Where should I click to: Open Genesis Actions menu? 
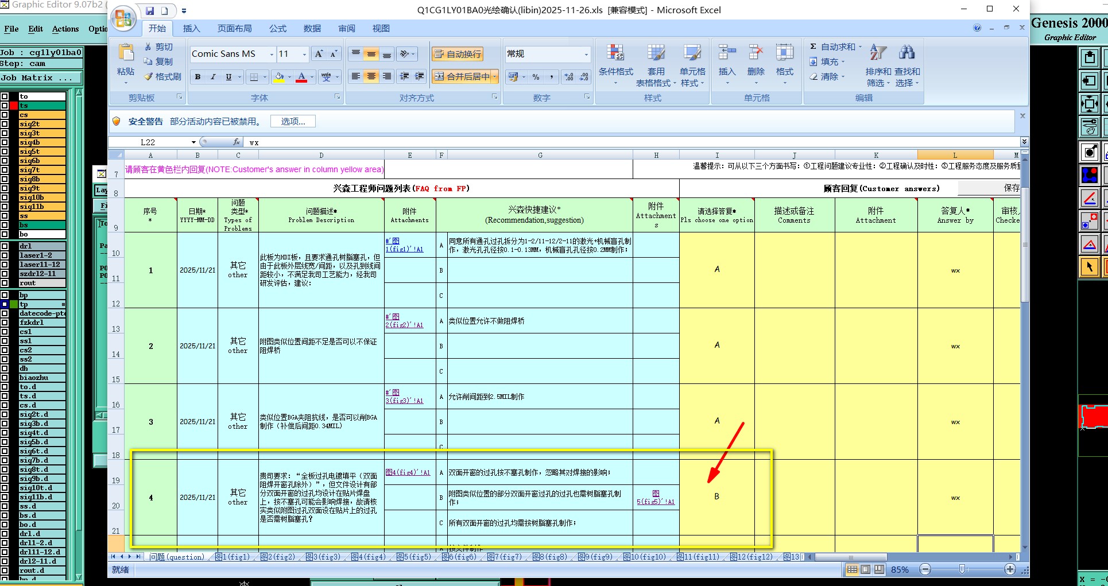click(65, 29)
